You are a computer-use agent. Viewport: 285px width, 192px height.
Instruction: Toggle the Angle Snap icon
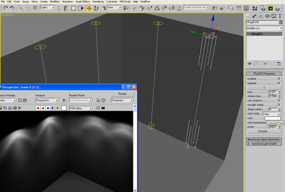click(x=157, y=8)
